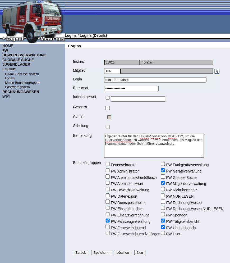Click the Mitglied number field containing 136
Viewport: 230px width, 263px height.
click(x=112, y=71)
